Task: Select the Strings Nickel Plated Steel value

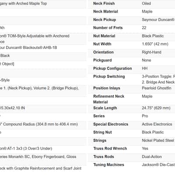Action: 158,140
